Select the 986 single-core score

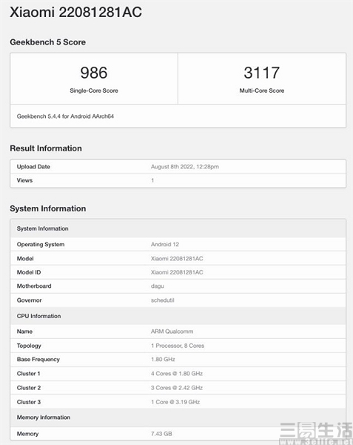94,73
